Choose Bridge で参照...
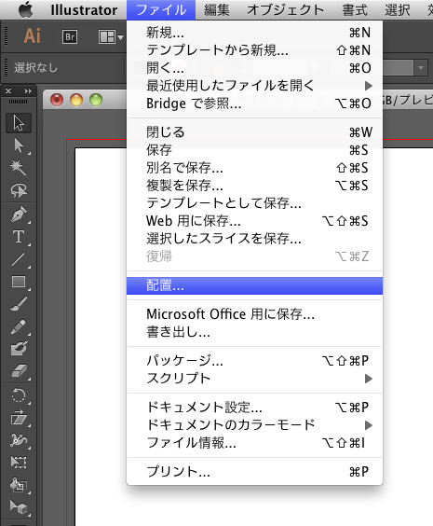The image size is (433, 526). point(254,104)
